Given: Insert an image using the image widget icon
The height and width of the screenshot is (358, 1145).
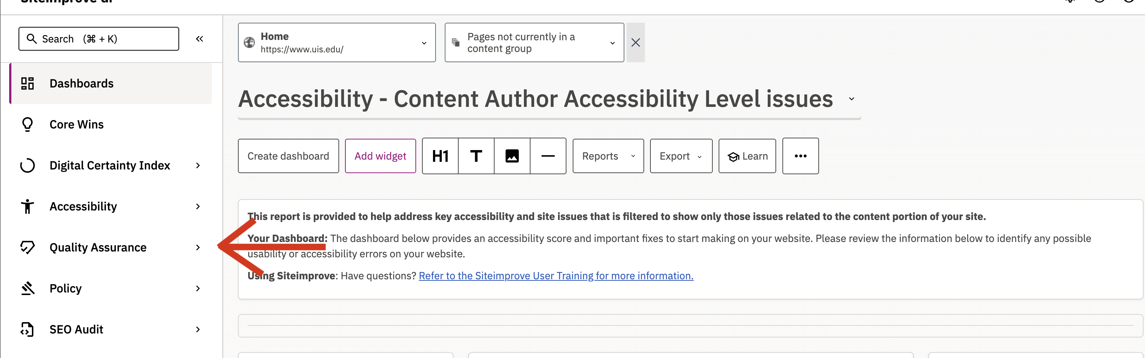Looking at the screenshot, I should 511,156.
